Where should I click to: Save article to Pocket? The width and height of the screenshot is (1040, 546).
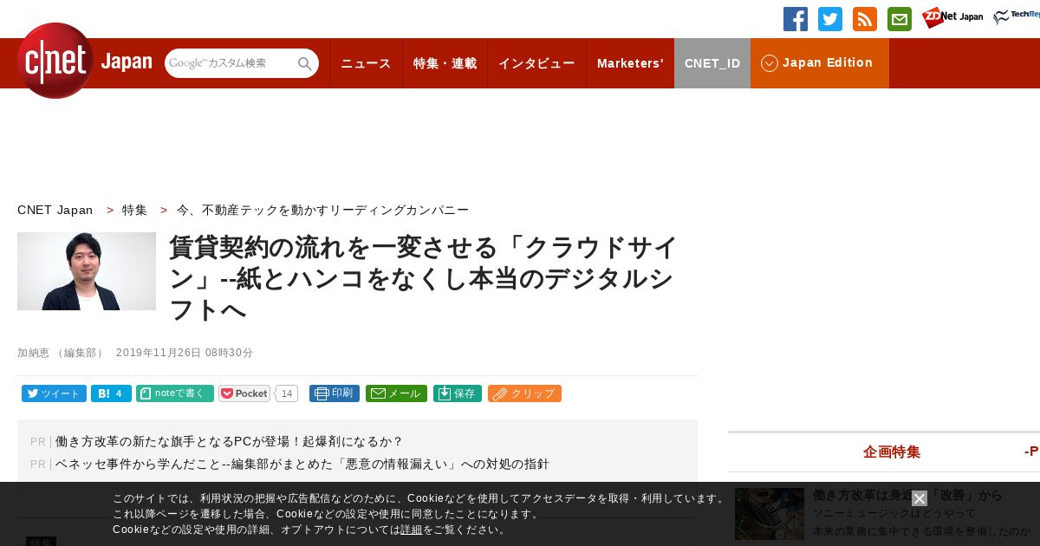(x=244, y=393)
